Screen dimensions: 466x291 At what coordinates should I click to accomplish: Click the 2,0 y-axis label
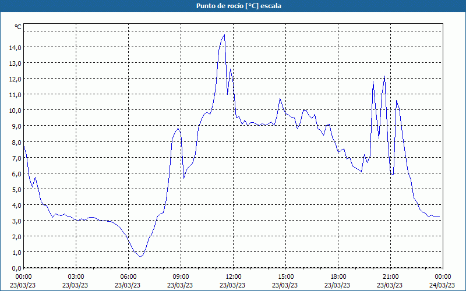point(16,236)
